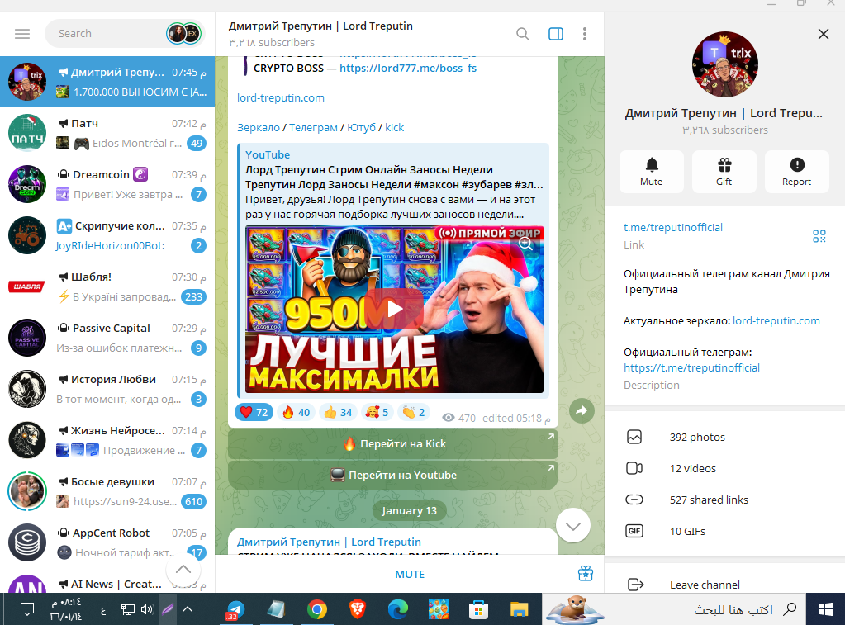The height and width of the screenshot is (625, 845).
Task: Open the Жизнь Нейросе... channel
Action: [x=107, y=440]
